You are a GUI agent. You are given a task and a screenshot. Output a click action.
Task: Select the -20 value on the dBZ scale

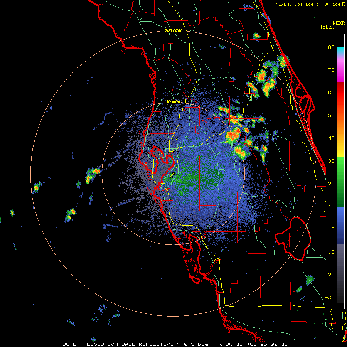click(330, 275)
